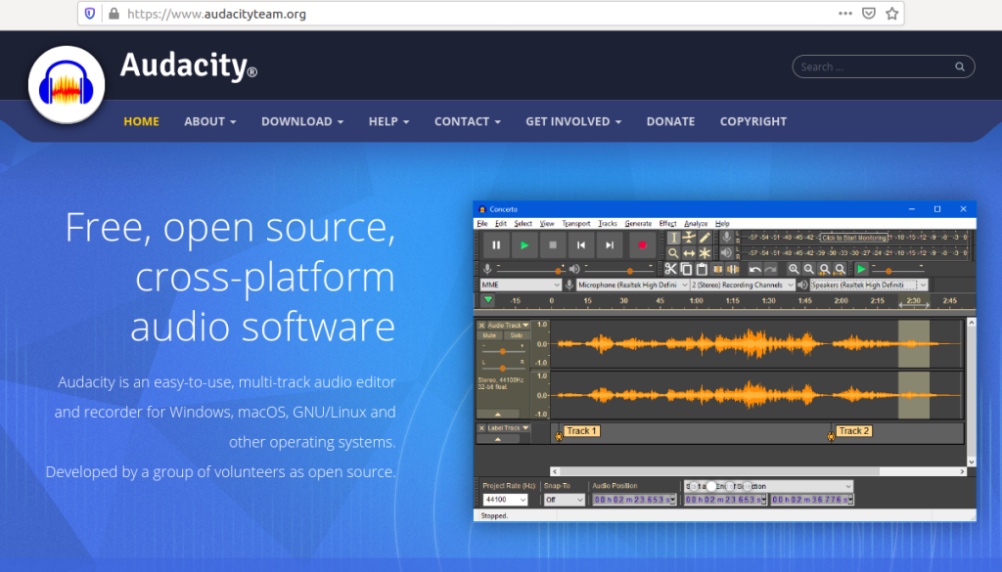Click the DONATE link in navigation
1002x572 pixels.
(x=670, y=121)
